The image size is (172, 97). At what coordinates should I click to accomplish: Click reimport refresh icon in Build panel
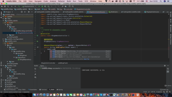(35, 69)
